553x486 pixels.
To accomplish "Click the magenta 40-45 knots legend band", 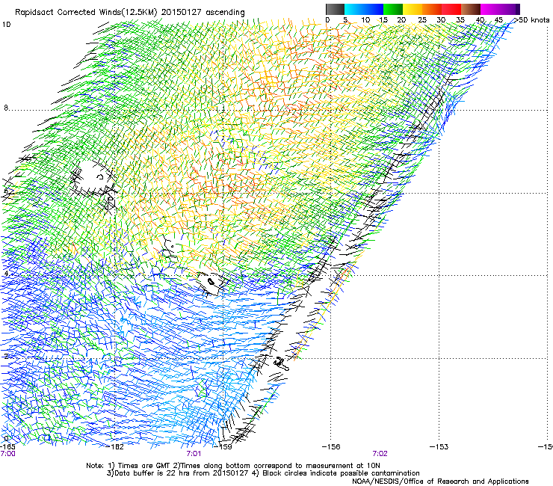I will (490, 9).
